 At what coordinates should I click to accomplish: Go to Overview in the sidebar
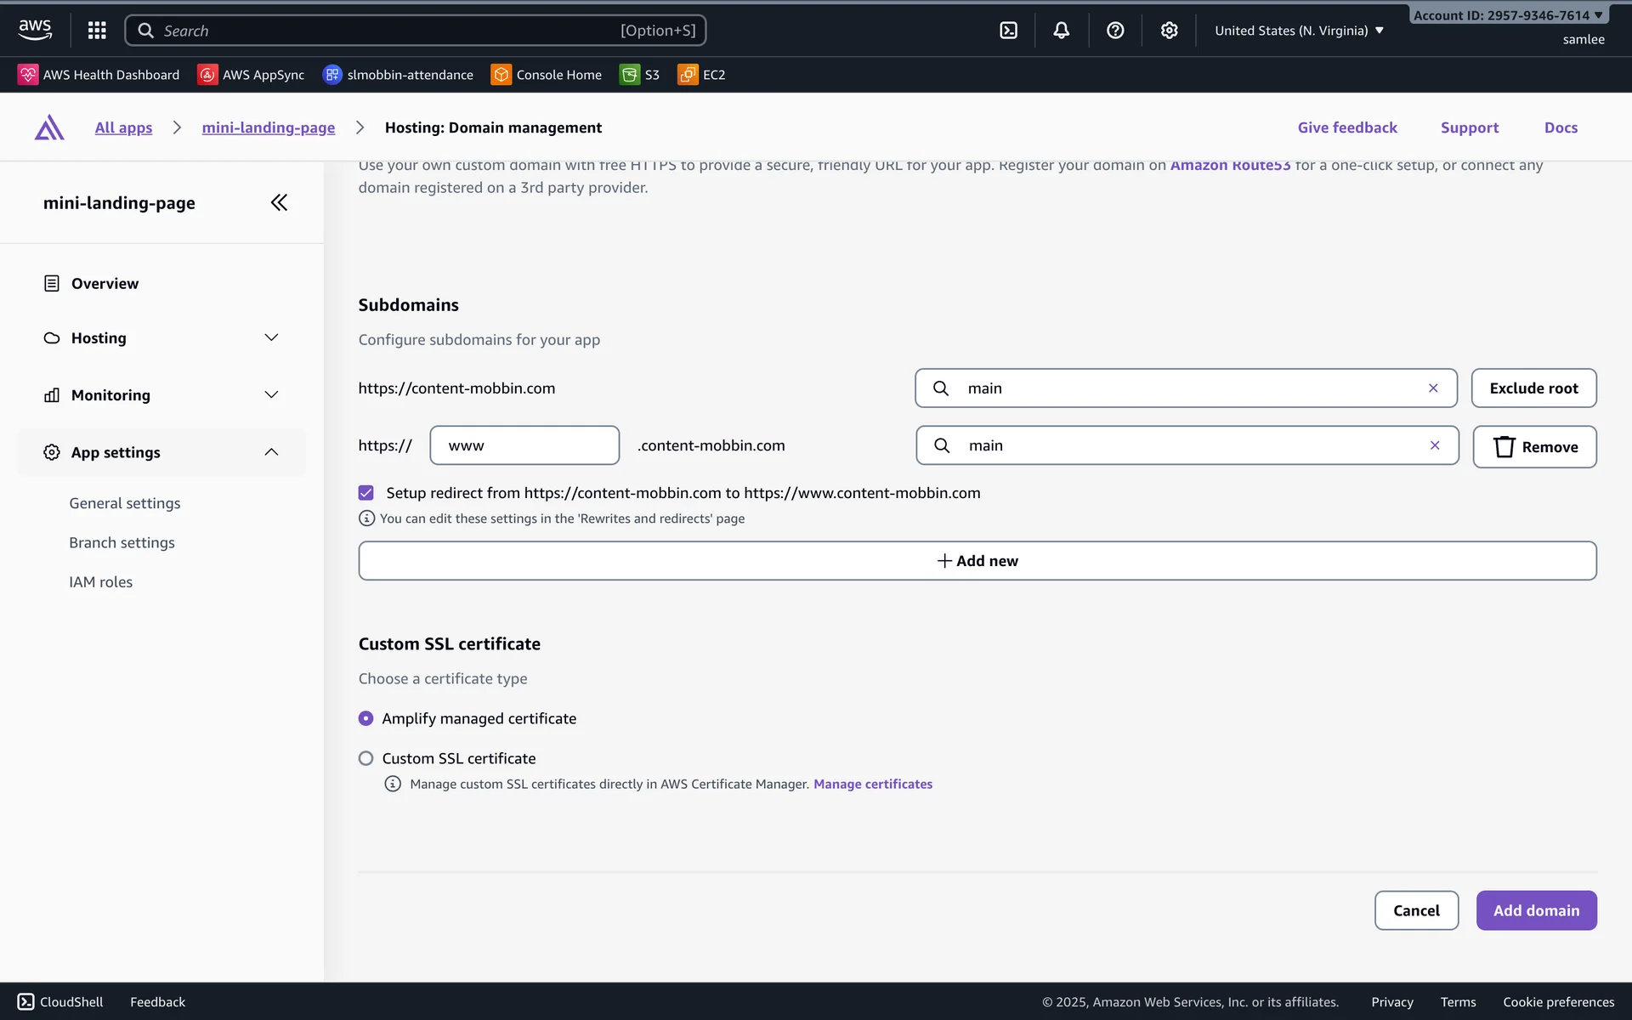[x=105, y=283]
